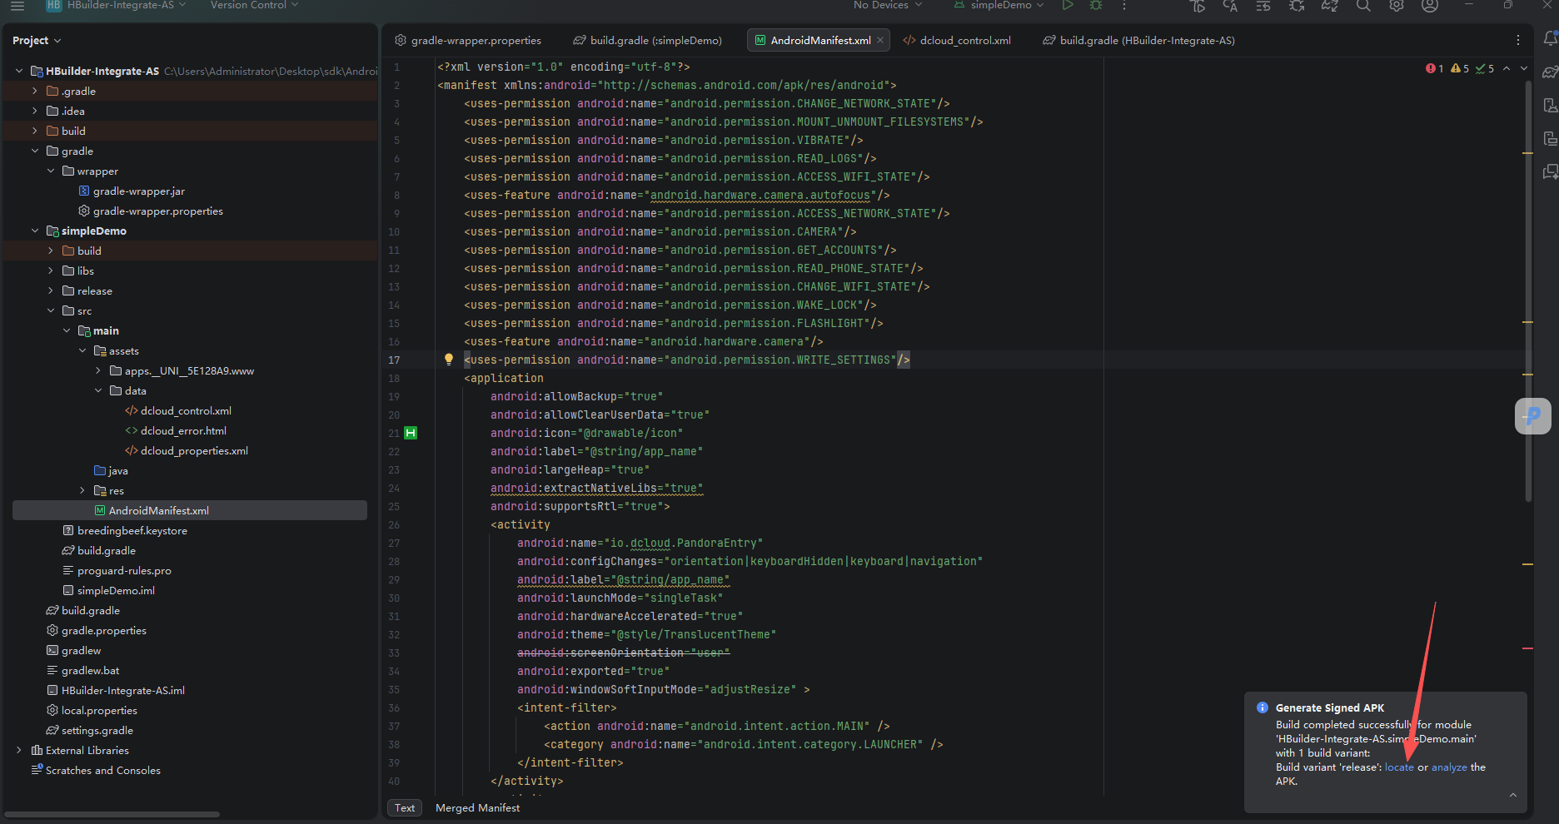Expand External Libraries node
1559x824 pixels.
point(18,750)
